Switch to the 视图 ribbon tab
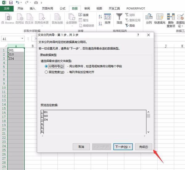Screen dimensions: 185x170 [99, 9]
